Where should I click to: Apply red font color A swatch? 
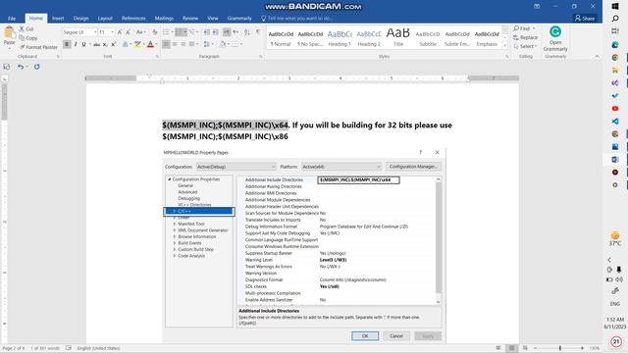[x=150, y=44]
